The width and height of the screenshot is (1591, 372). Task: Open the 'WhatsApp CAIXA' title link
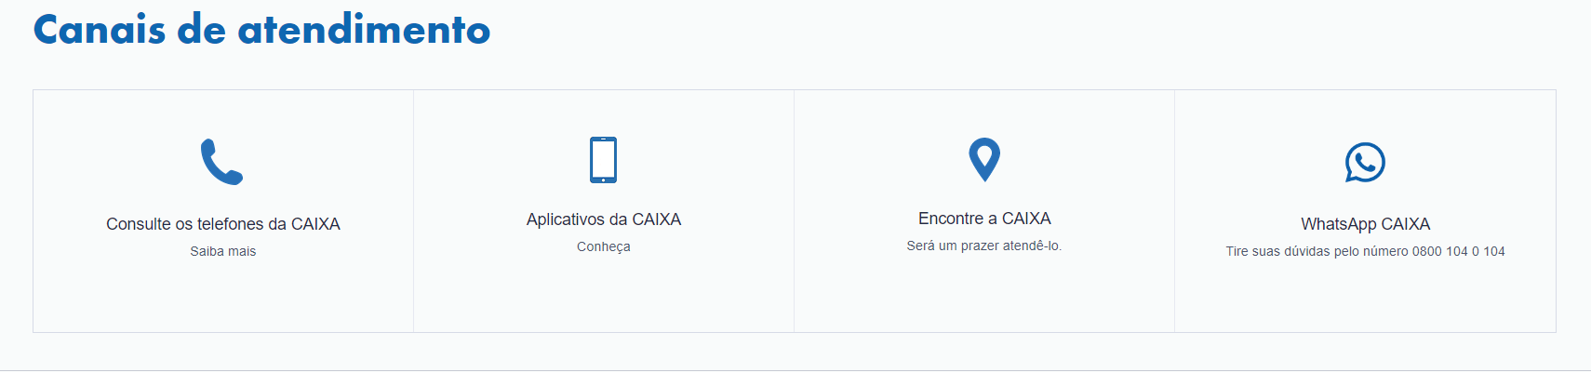1365,224
